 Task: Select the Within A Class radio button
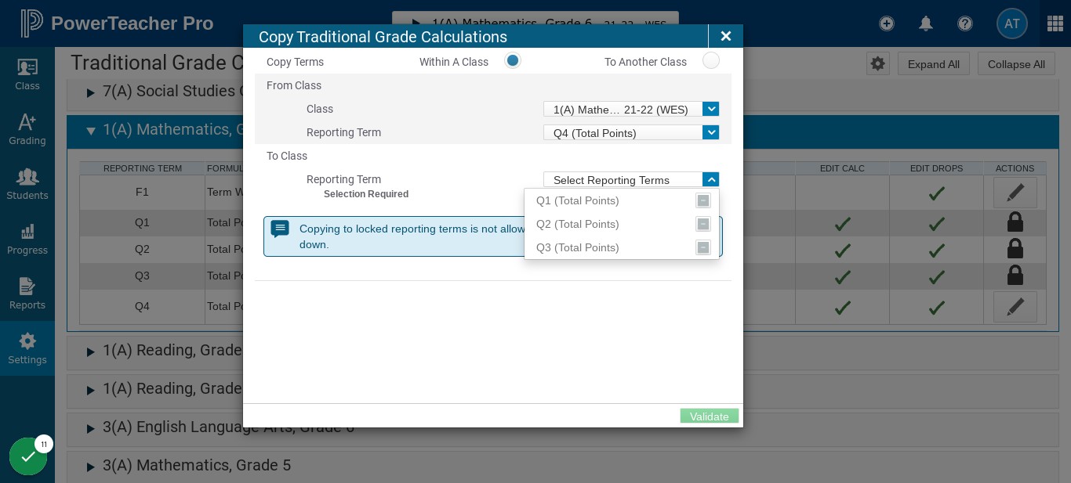pyautogui.click(x=513, y=60)
